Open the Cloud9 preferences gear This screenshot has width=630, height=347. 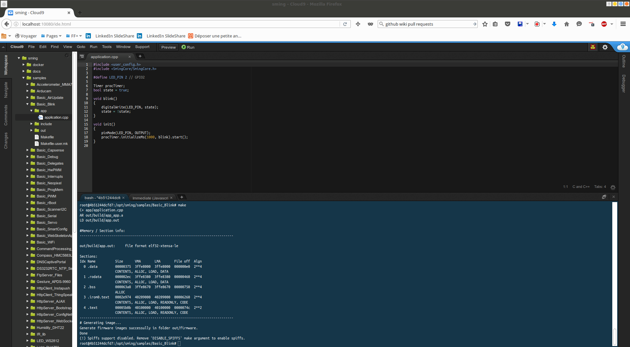(605, 47)
